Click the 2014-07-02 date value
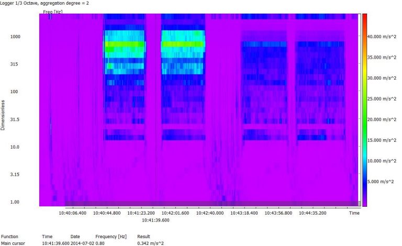 click(x=81, y=243)
